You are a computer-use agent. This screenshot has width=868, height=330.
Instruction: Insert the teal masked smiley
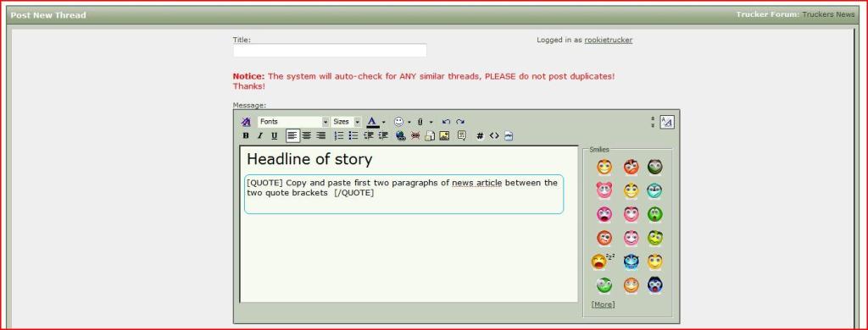655,190
